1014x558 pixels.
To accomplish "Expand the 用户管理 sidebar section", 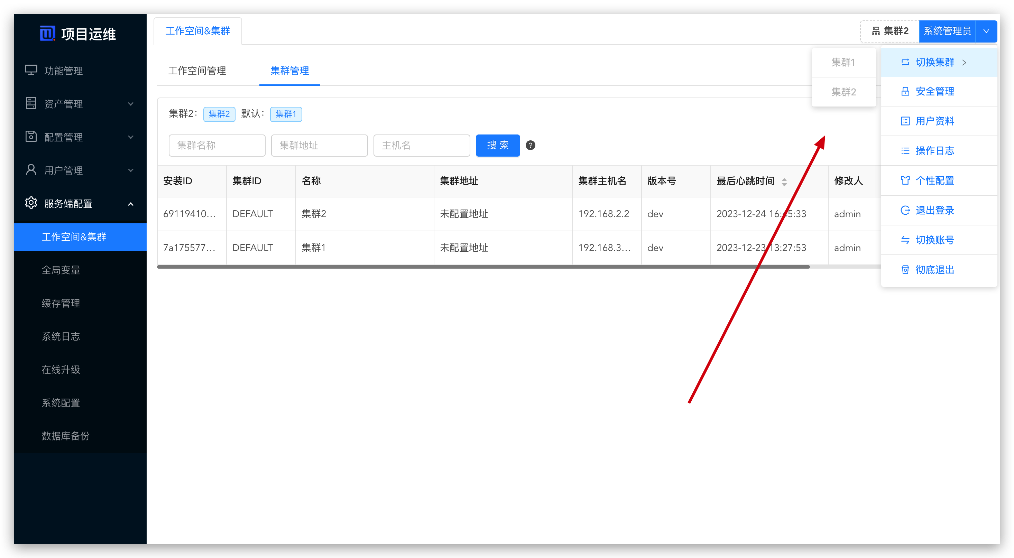I will [131, 170].
